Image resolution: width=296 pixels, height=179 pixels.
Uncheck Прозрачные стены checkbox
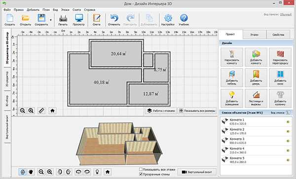click(x=141, y=174)
